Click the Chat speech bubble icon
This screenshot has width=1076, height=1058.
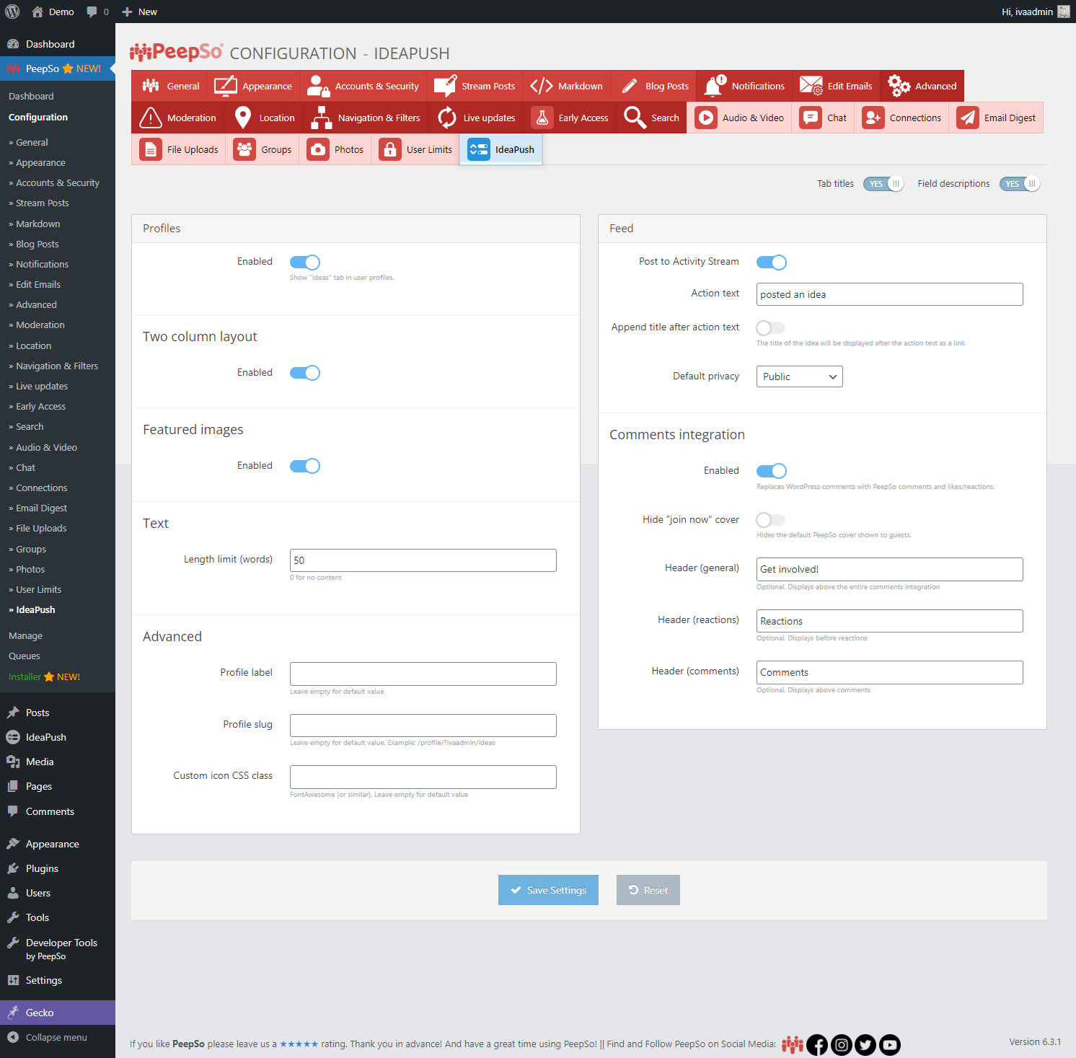click(811, 118)
